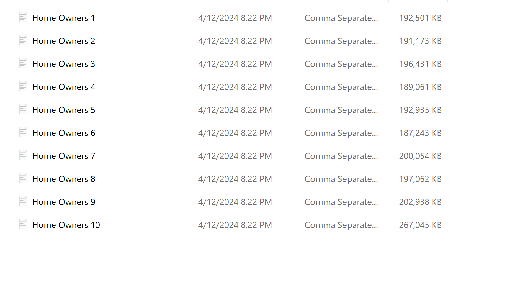Select the Home Owners 7 file icon
The image size is (512, 300).
pos(23,155)
